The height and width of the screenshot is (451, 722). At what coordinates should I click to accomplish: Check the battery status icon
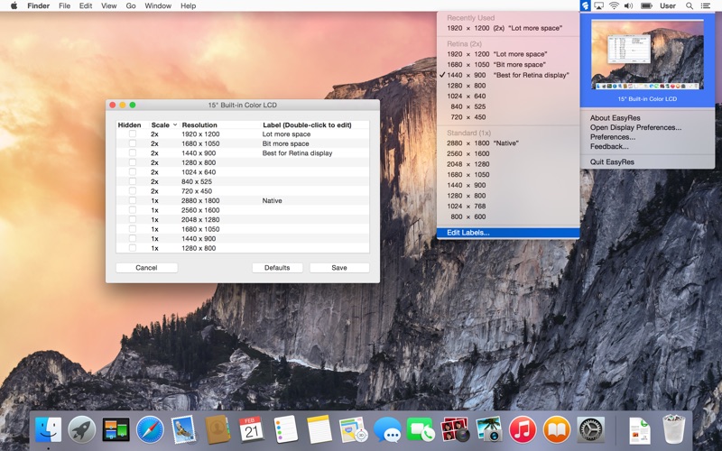(646, 5)
